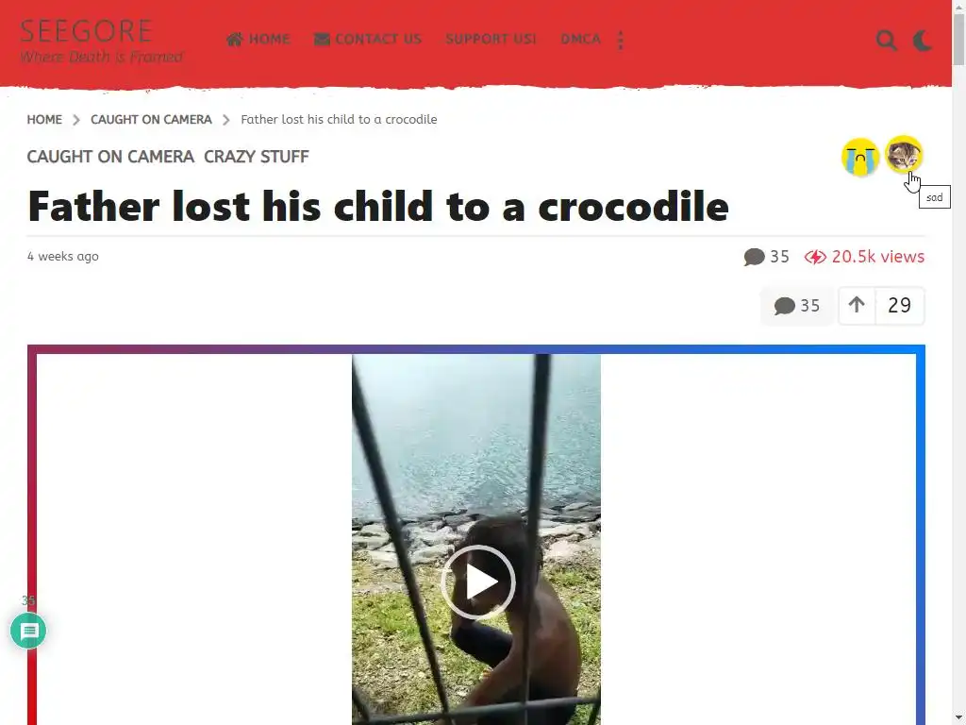966x725 pixels.
Task: Click the 20.5k views icon
Action: point(815,257)
